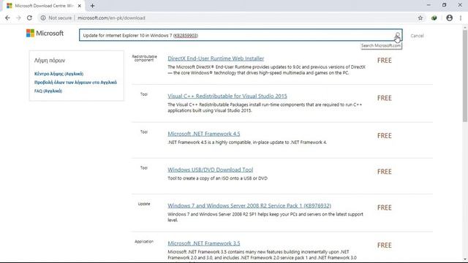Open Windows 7 Service Pack 1 (KB976932) link
Viewport: 468px width, 263px height.
click(249, 206)
